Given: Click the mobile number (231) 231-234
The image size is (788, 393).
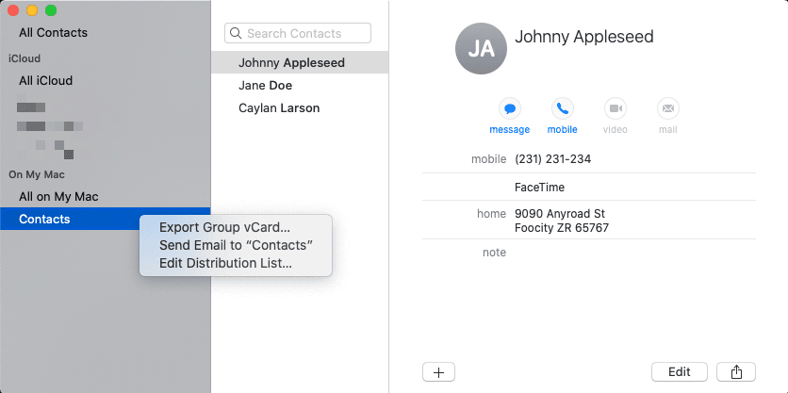Looking at the screenshot, I should pos(552,159).
